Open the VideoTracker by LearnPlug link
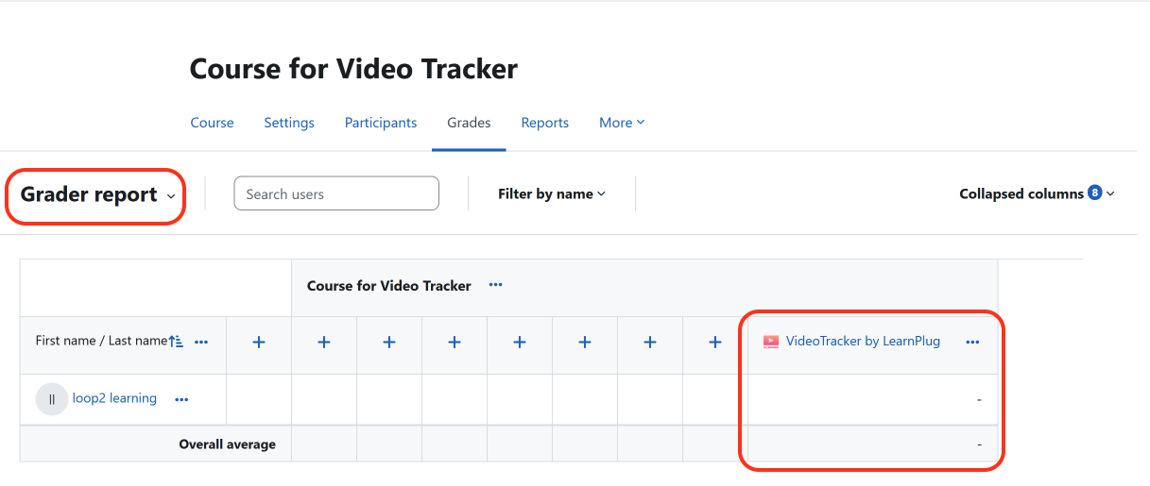Image resolution: width=1150 pixels, height=486 pixels. click(863, 342)
